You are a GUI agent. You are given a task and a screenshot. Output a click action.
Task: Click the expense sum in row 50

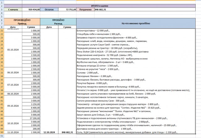click(67, 132)
